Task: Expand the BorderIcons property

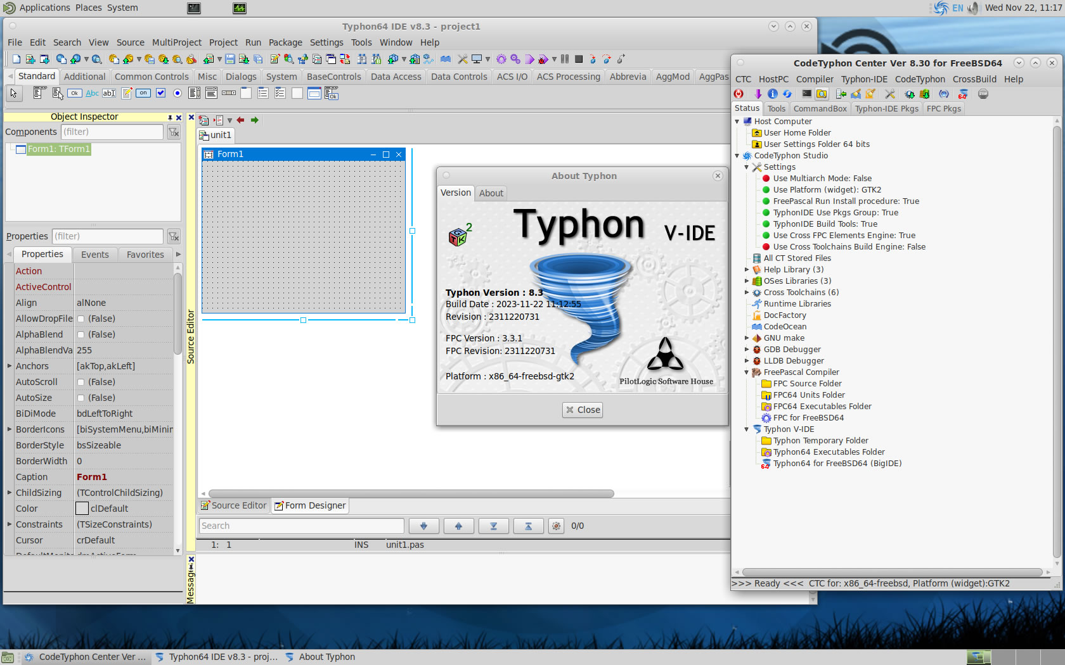Action: point(10,429)
